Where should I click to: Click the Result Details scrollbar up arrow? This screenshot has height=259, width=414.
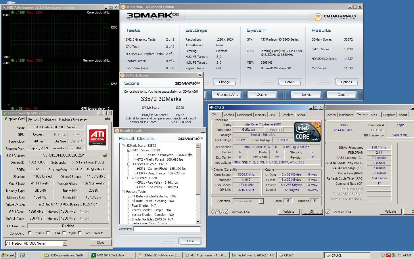pyautogui.click(x=198, y=146)
